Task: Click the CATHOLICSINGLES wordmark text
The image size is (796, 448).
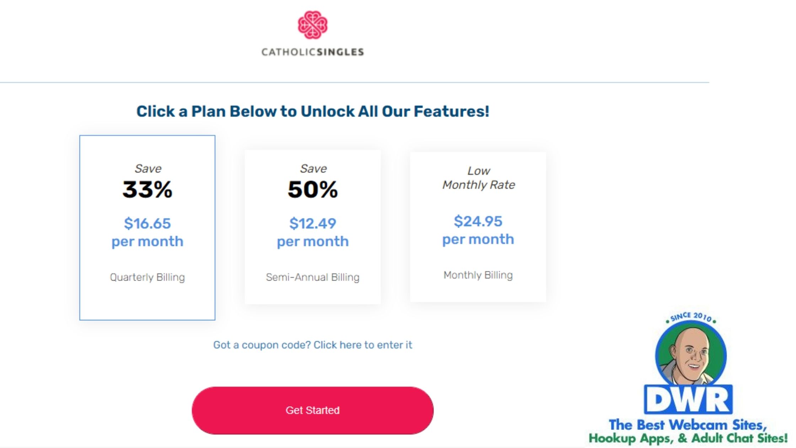Action: (x=312, y=52)
